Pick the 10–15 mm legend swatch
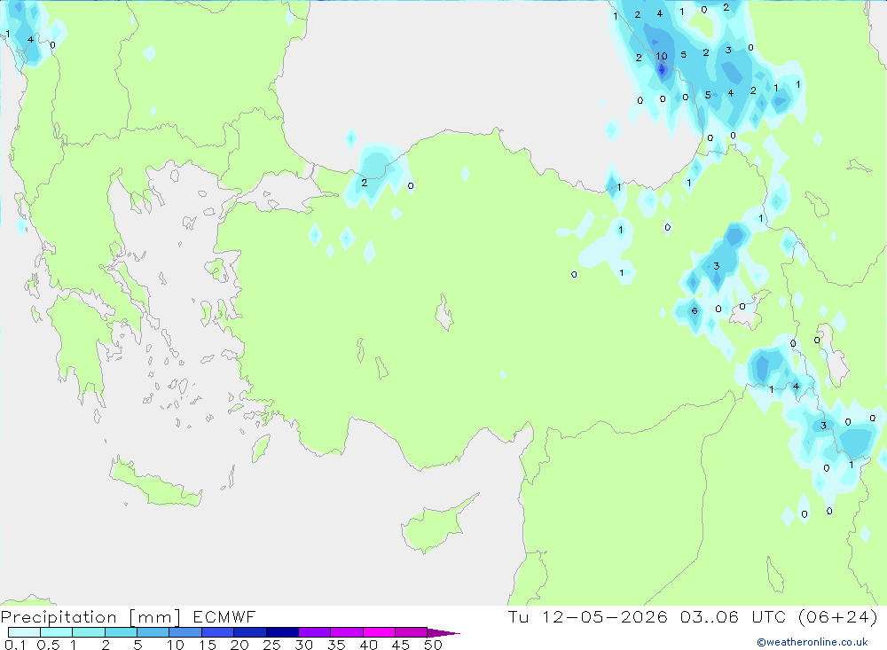Screen dimensions: 887x650 [x=185, y=632]
